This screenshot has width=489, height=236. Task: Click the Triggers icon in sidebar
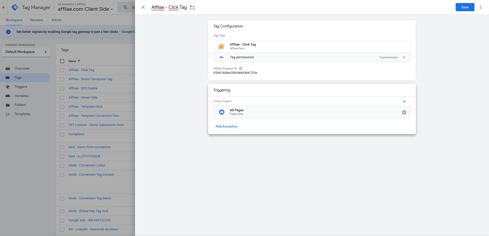[8, 87]
